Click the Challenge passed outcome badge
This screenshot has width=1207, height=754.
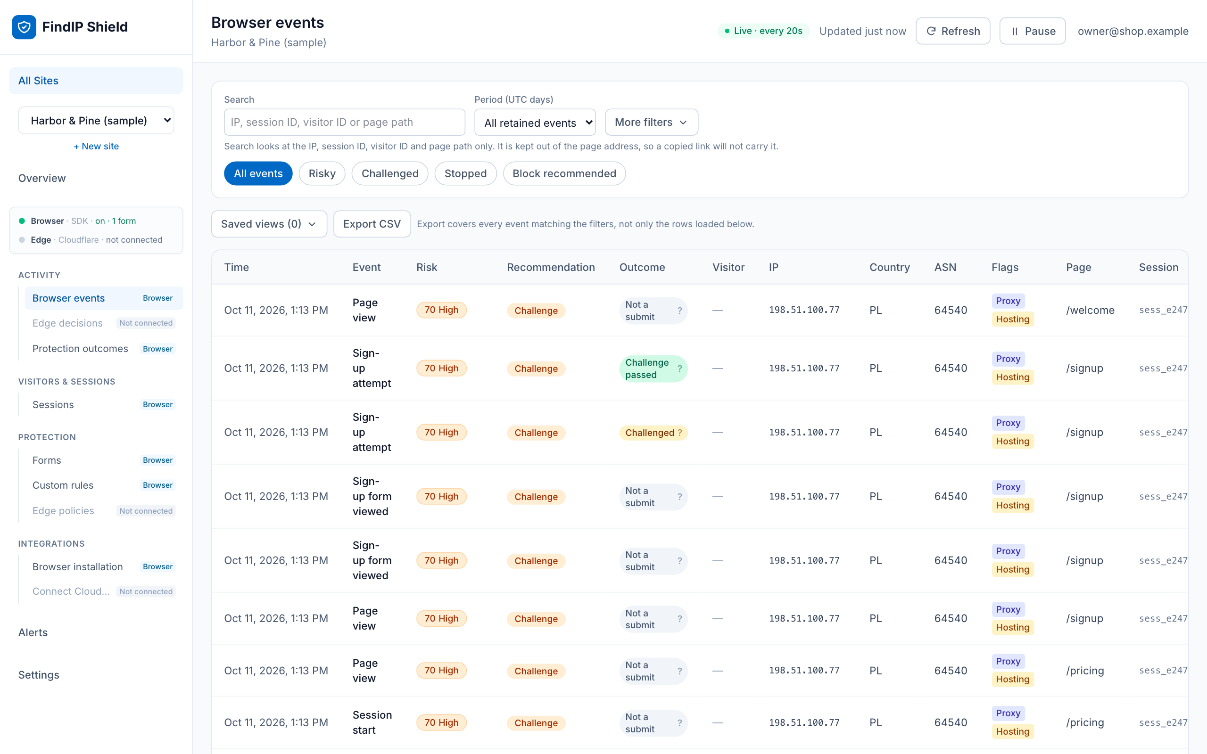point(653,369)
